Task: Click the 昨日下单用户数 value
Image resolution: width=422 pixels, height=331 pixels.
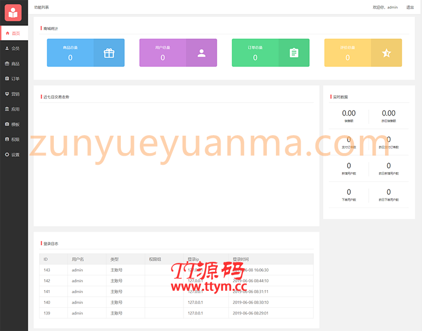Action: (x=389, y=192)
